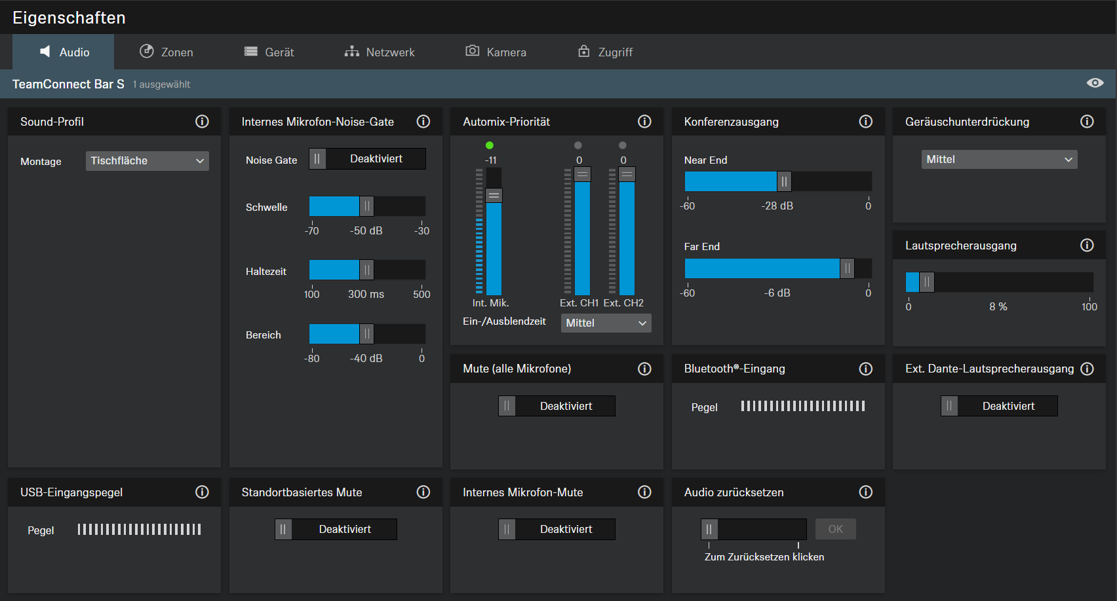Click the info icon for Sound-Profil
This screenshot has height=601, width=1117.
coord(202,122)
